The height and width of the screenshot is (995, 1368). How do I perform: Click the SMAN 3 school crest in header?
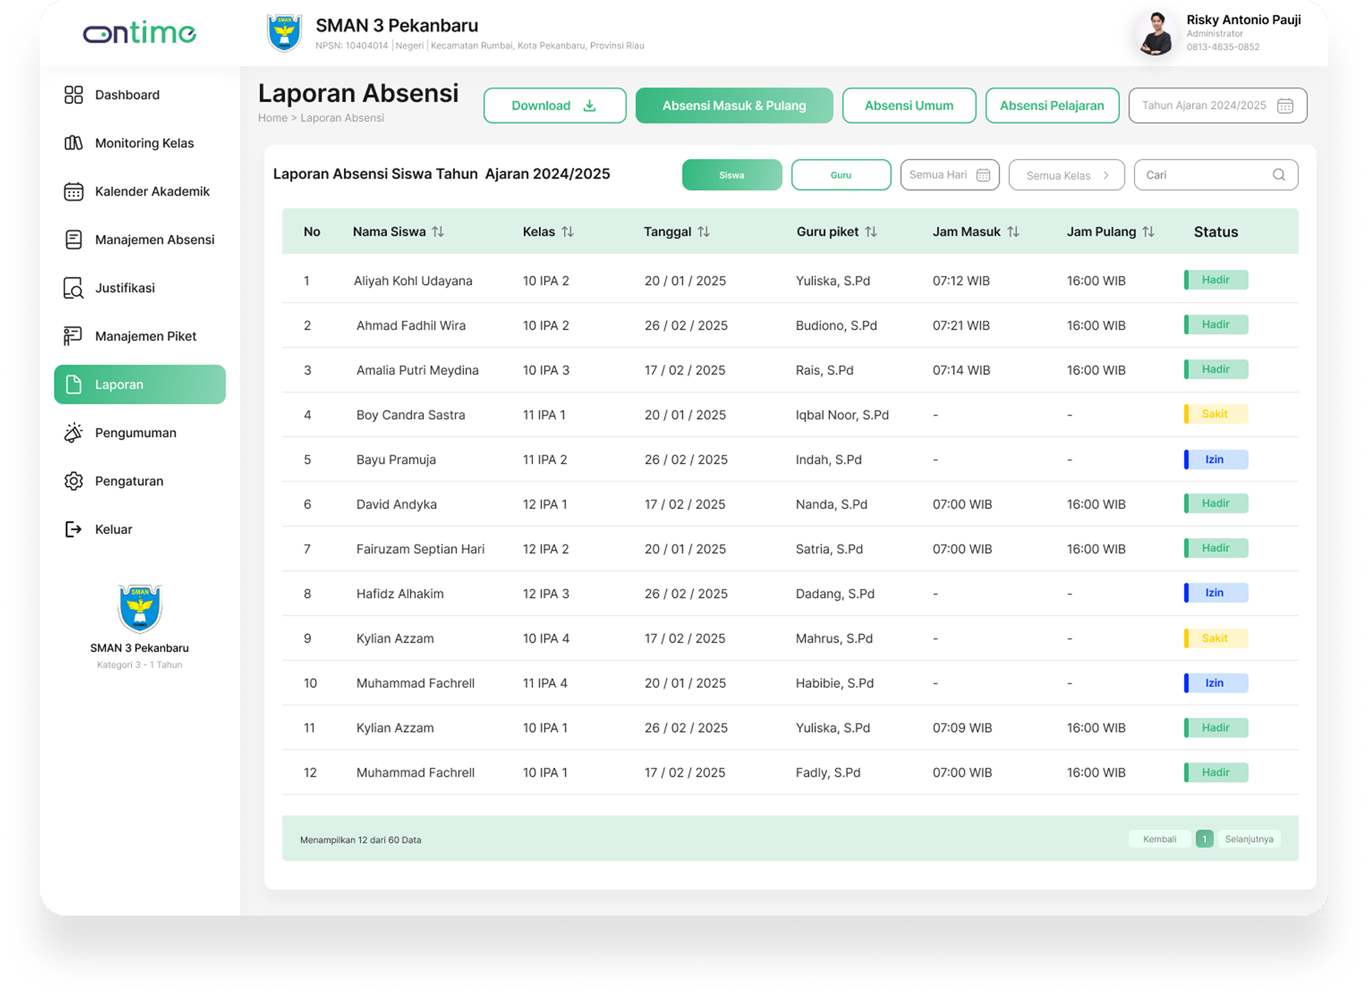(x=284, y=33)
